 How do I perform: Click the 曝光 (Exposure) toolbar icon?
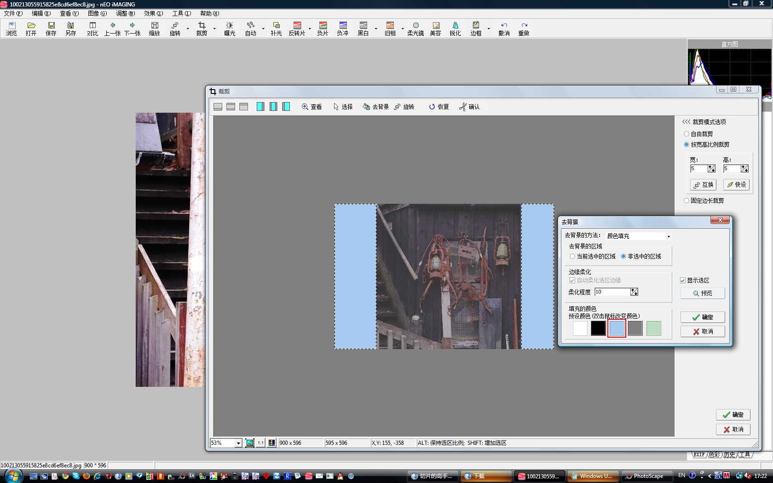pyautogui.click(x=230, y=29)
